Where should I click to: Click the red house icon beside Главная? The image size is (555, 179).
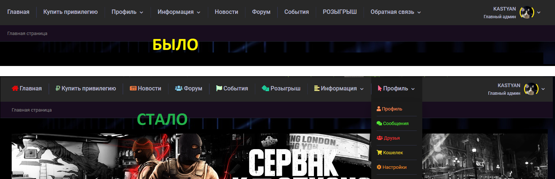[x=15, y=88]
